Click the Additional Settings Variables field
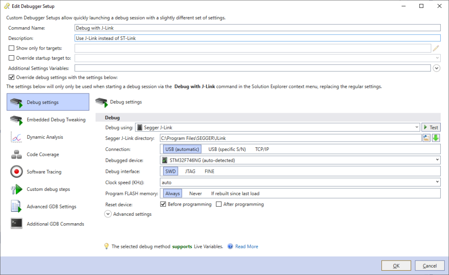Image resolution: width=449 pixels, height=275 pixels. 253,68
